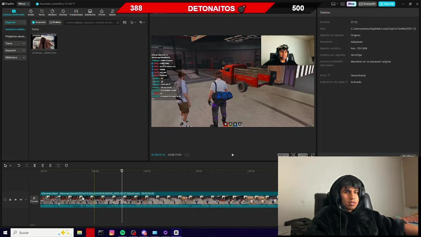Open the layout selector icon

[333, 4]
